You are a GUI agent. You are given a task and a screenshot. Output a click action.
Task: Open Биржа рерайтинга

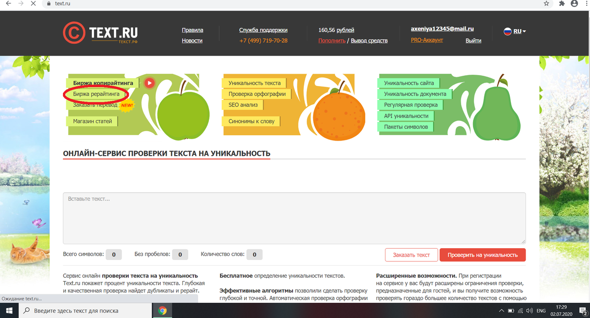pyautogui.click(x=96, y=93)
